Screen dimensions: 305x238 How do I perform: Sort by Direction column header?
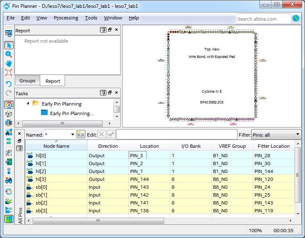[x=108, y=146]
